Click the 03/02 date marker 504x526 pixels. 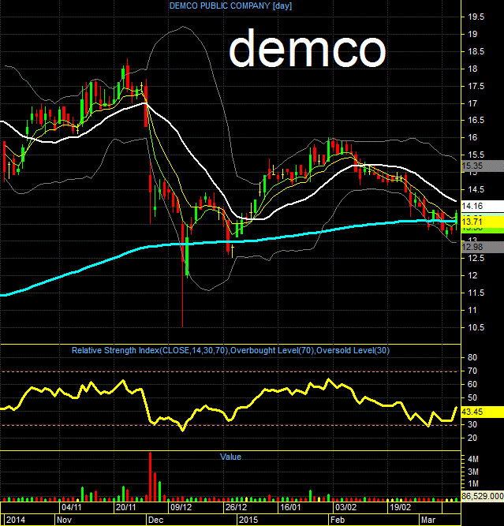coord(346,507)
